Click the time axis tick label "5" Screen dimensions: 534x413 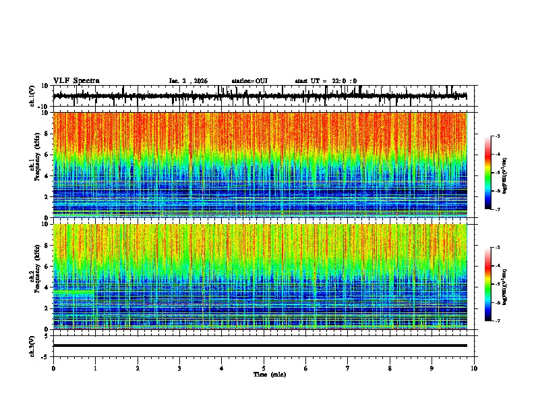(x=264, y=368)
